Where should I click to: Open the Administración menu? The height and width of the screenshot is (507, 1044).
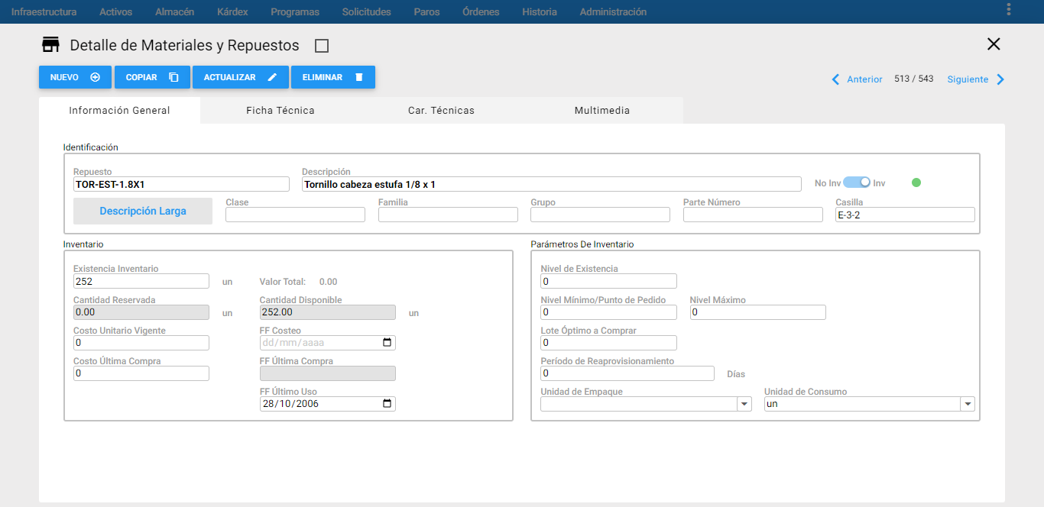coord(613,11)
